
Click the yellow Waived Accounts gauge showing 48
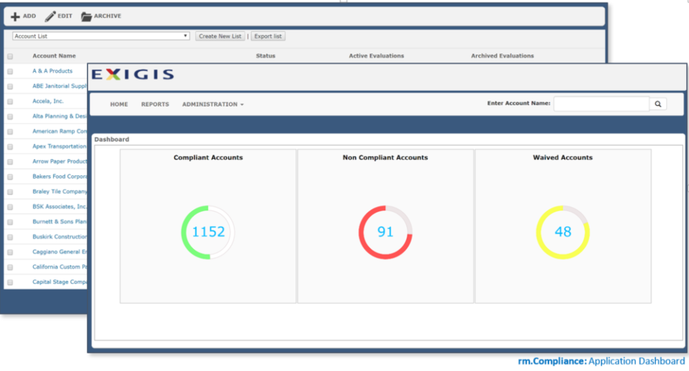pyautogui.click(x=563, y=232)
